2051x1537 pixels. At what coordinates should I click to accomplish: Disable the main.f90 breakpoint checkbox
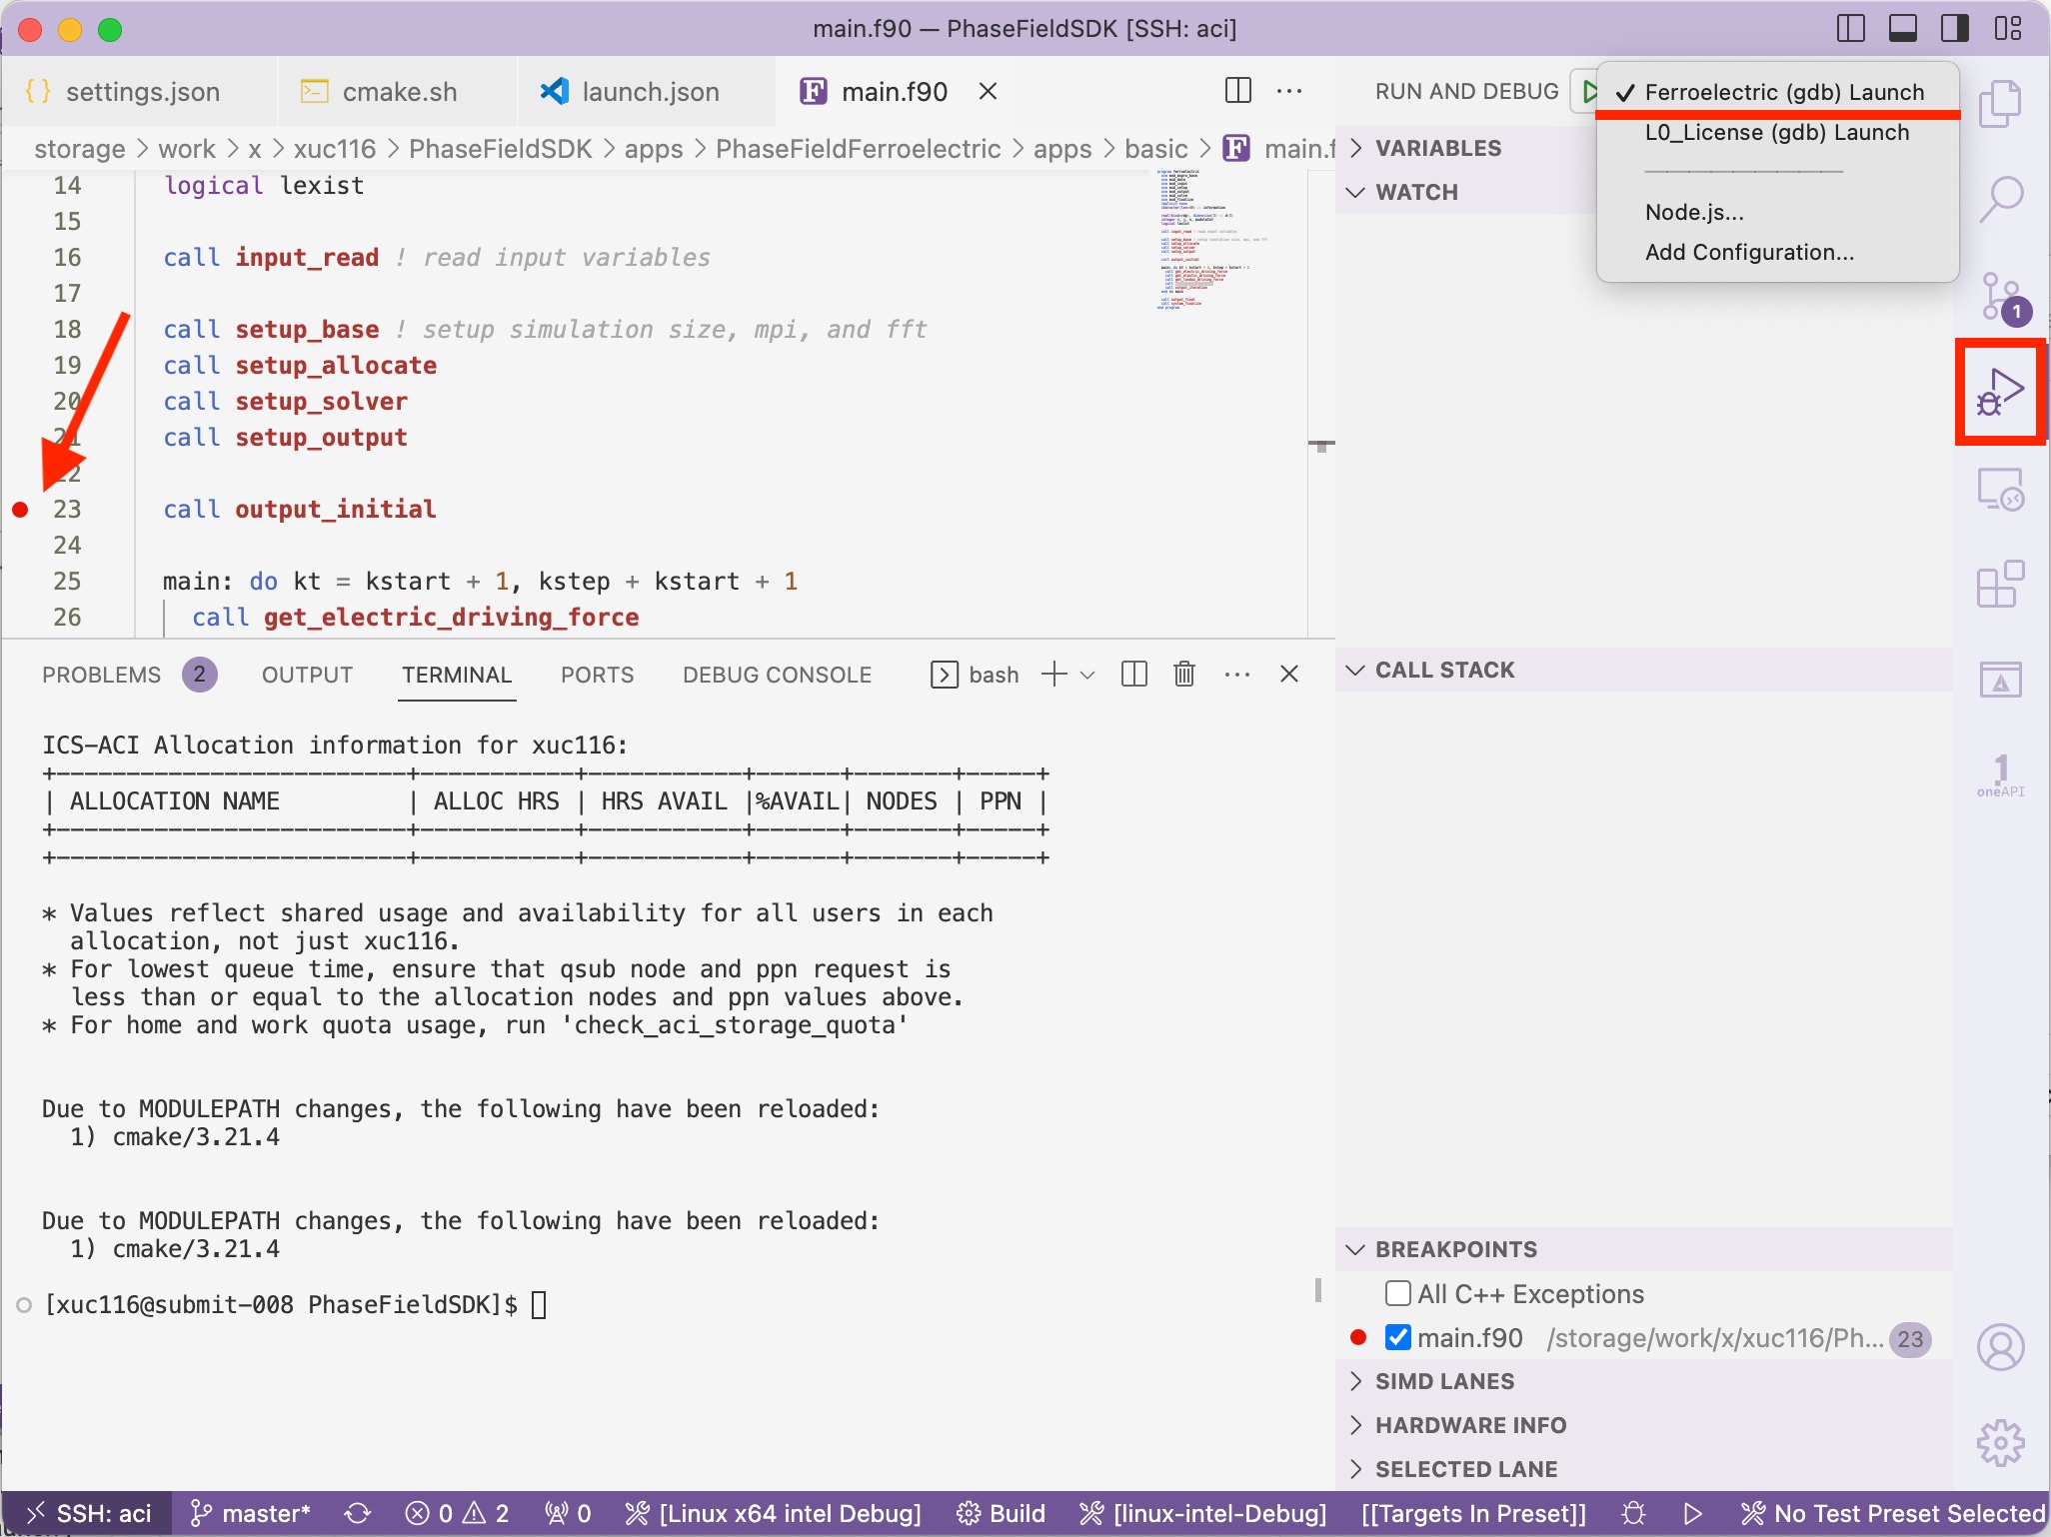pyautogui.click(x=1397, y=1337)
